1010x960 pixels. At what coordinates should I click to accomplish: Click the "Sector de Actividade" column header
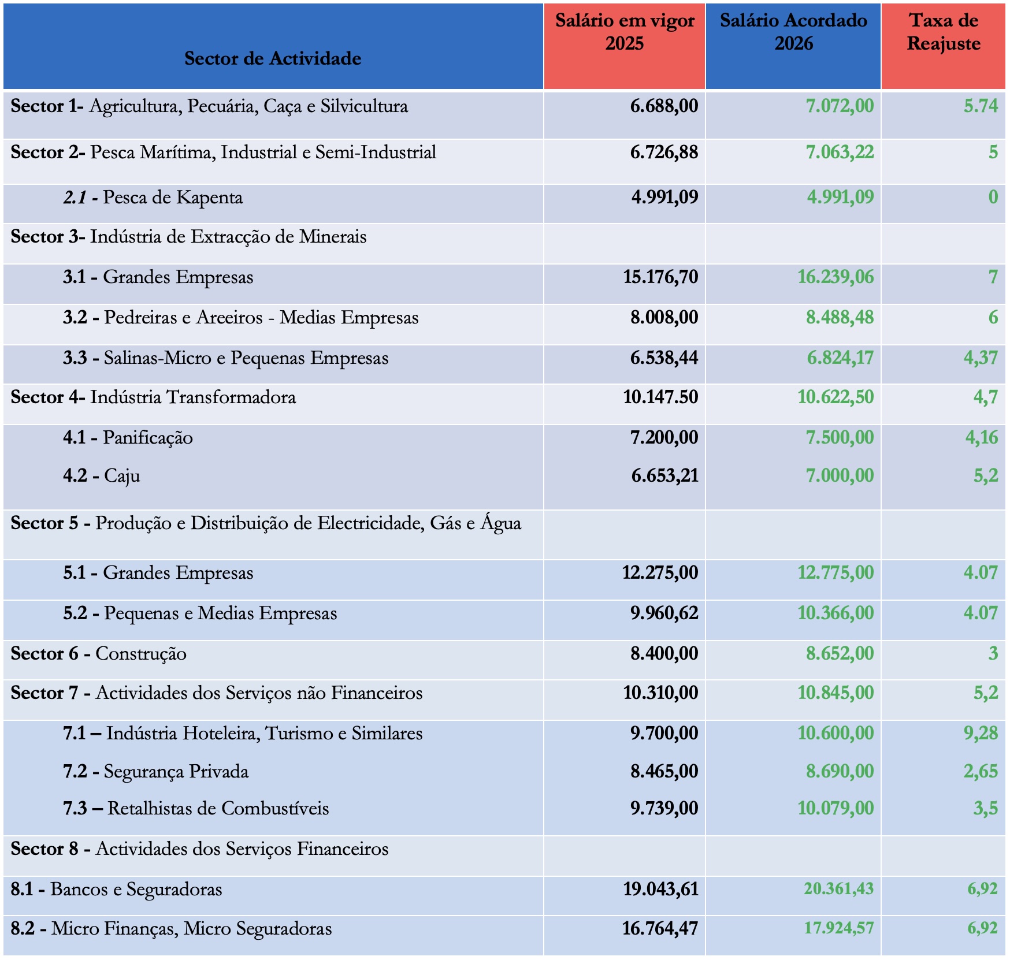pos(273,58)
